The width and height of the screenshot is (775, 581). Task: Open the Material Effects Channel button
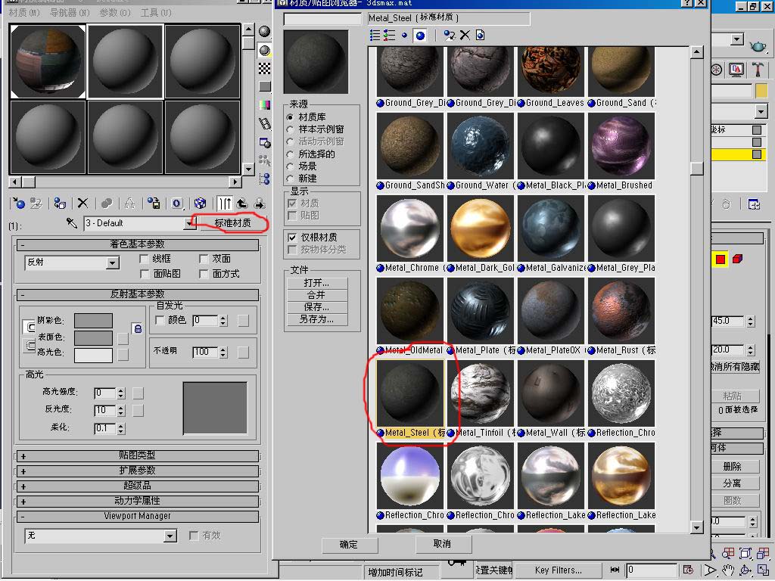(177, 203)
